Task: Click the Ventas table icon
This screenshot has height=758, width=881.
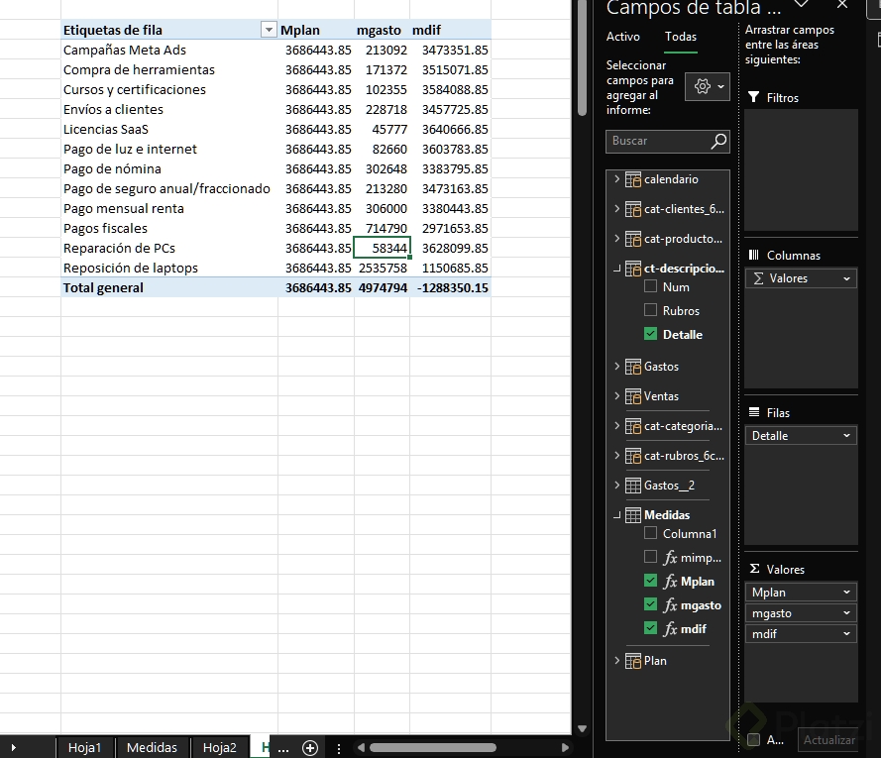Action: [x=633, y=396]
